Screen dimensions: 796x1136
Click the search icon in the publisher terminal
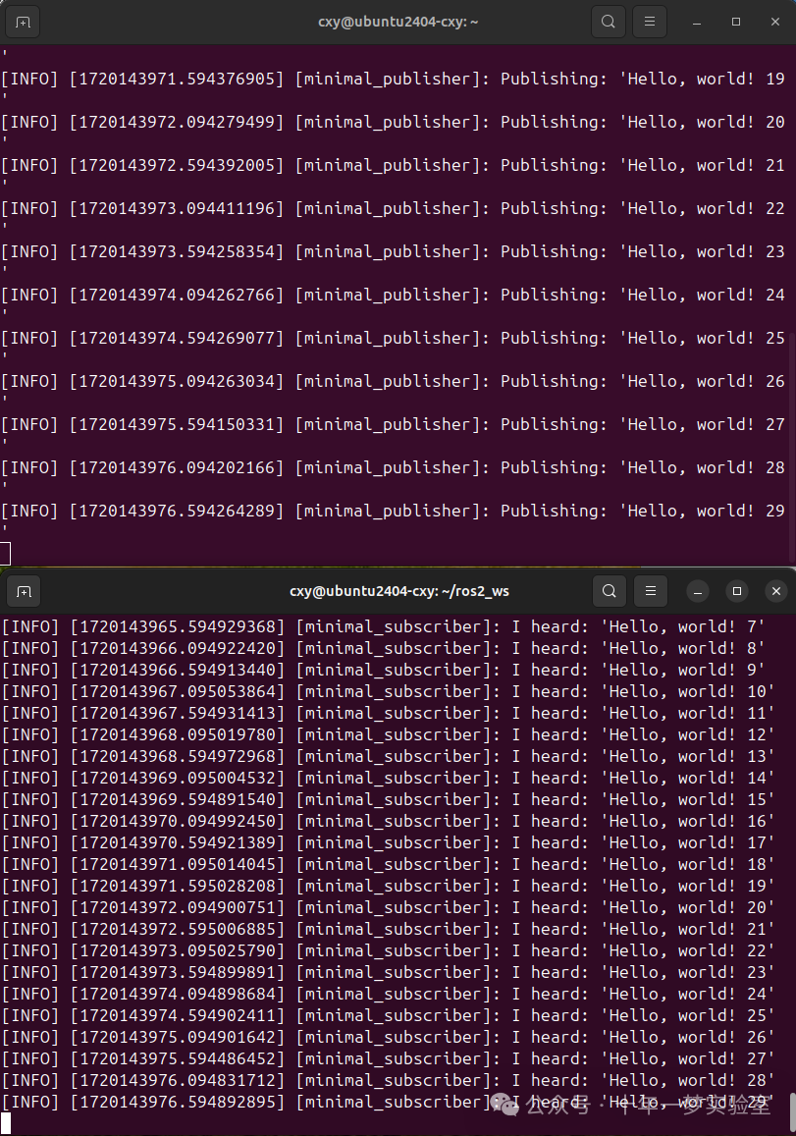[609, 22]
